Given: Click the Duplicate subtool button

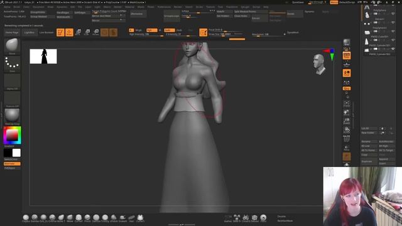Looking at the screenshot, I should 369,161.
